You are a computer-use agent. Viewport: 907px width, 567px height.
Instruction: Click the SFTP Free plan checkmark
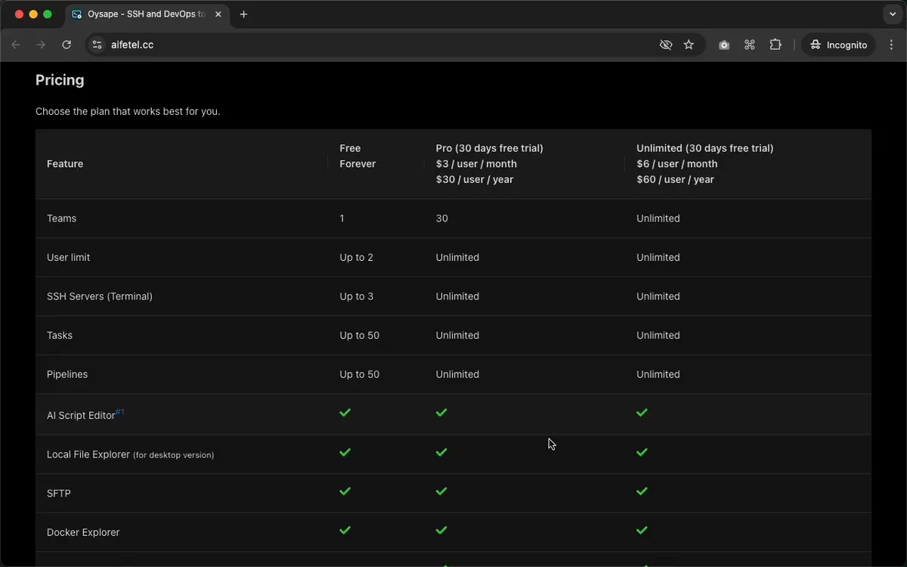[345, 491]
